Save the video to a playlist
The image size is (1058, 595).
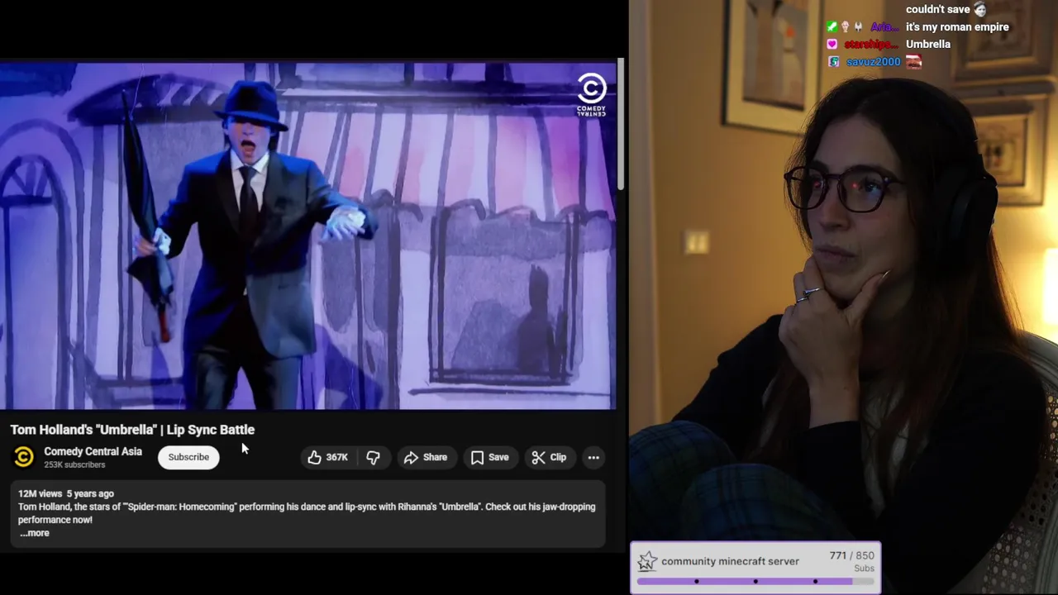(x=489, y=457)
